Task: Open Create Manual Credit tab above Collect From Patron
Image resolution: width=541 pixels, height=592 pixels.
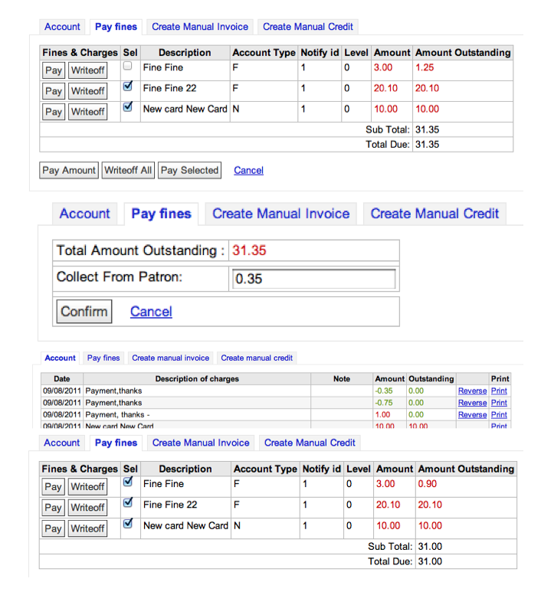Action: [434, 214]
